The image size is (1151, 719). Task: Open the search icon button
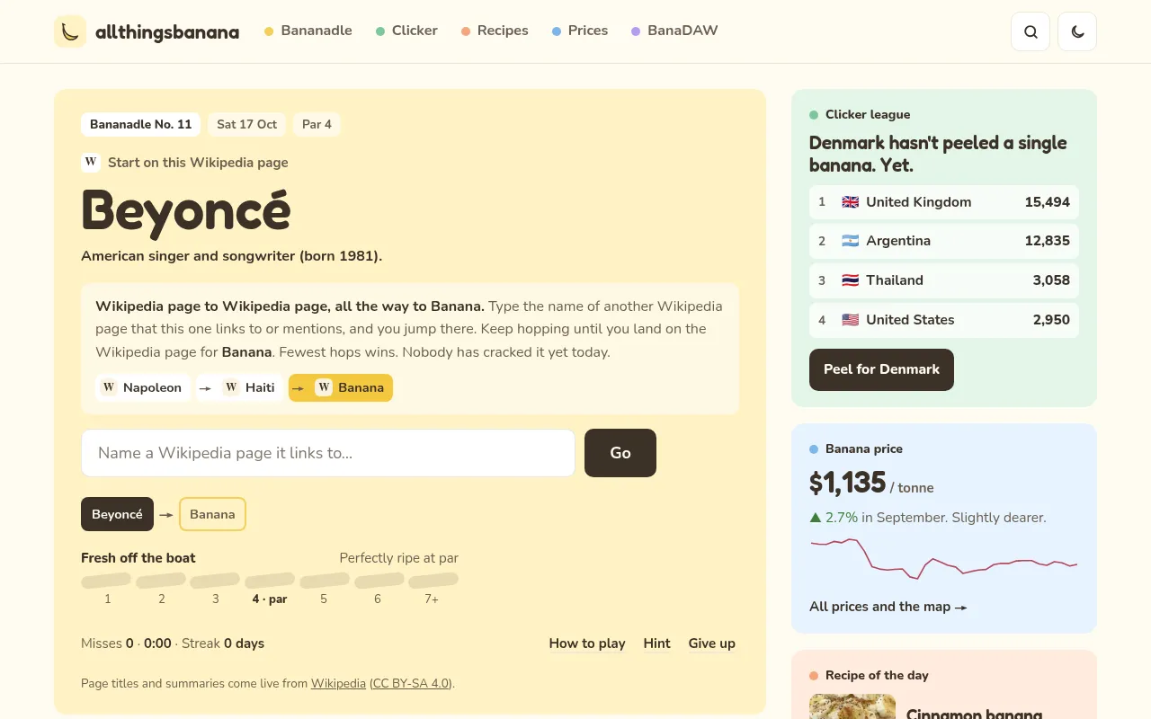coord(1031,31)
